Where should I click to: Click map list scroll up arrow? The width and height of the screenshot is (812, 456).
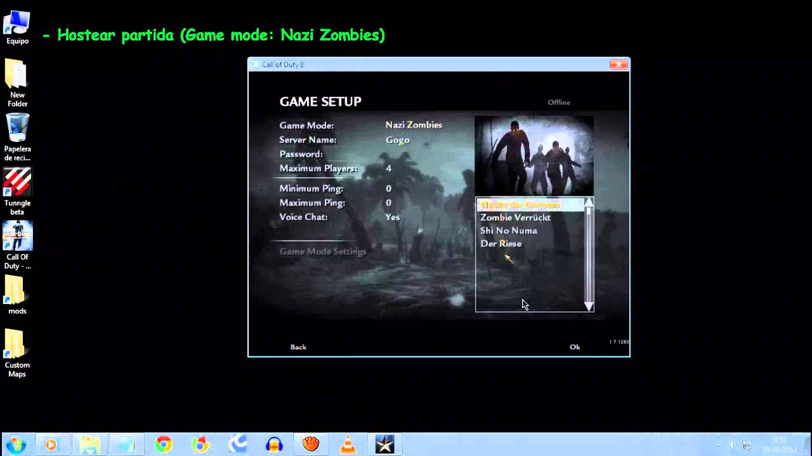(x=589, y=202)
